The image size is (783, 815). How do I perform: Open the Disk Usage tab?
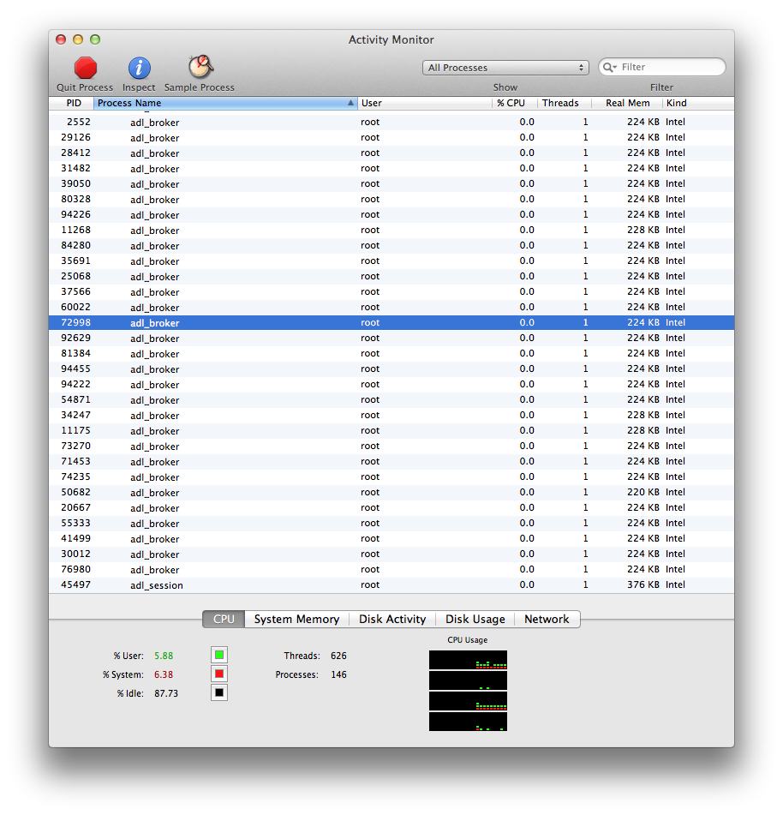coord(475,619)
